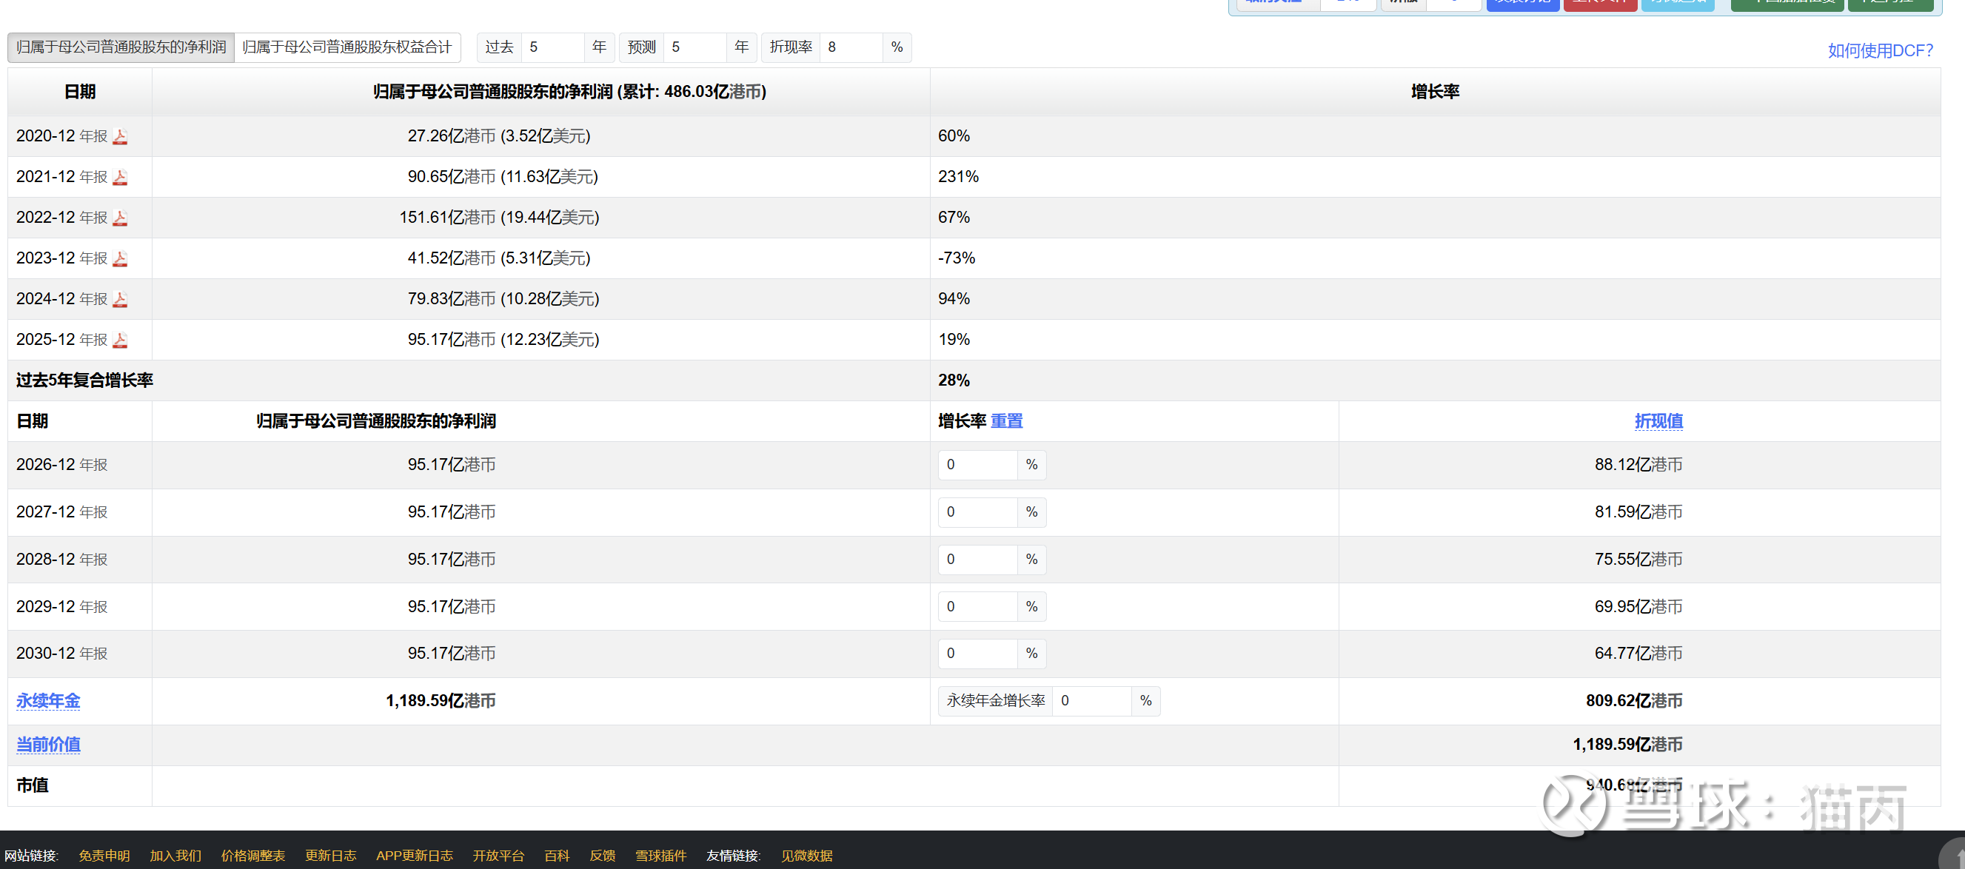Select 归属于母公司普通股股东的净利润 tab
This screenshot has height=869, width=1965.
click(121, 47)
